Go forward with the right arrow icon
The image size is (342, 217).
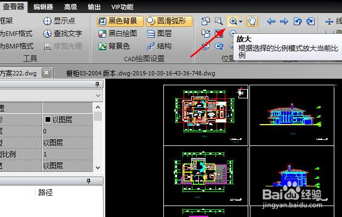click(x=284, y=21)
